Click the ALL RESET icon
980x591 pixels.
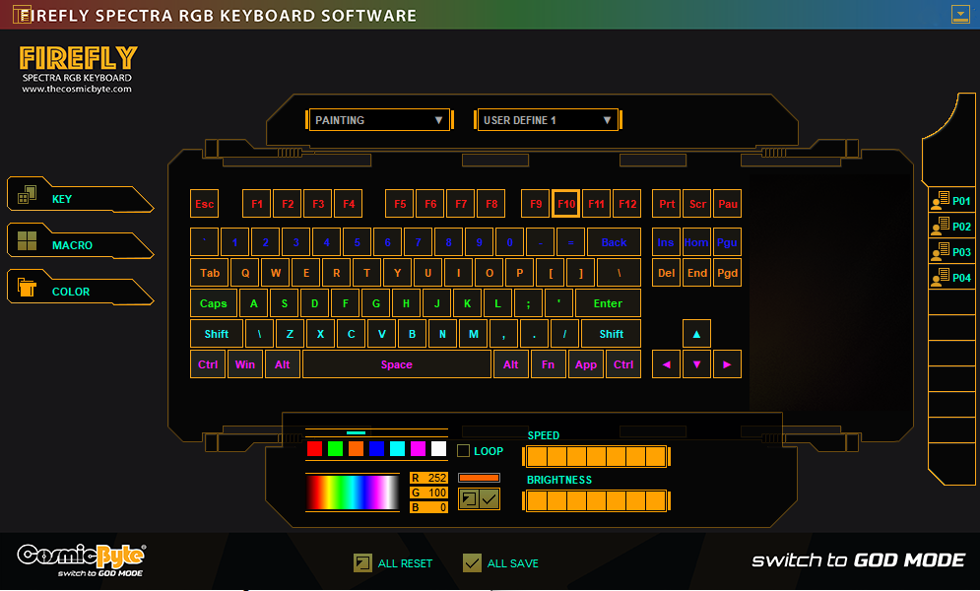click(362, 563)
